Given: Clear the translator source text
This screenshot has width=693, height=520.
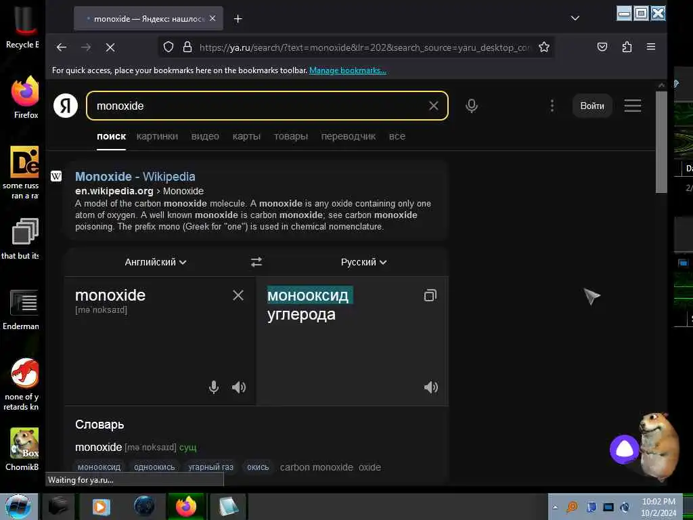Looking at the screenshot, I should 238,295.
